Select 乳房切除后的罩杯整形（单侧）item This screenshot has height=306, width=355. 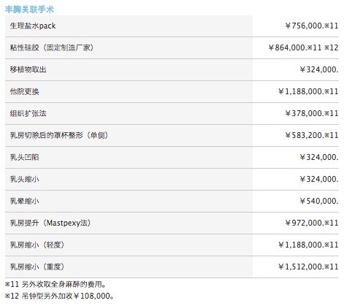tap(59, 135)
